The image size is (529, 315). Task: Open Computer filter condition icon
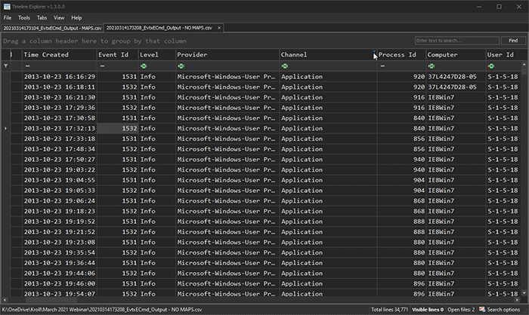pyautogui.click(x=432, y=66)
